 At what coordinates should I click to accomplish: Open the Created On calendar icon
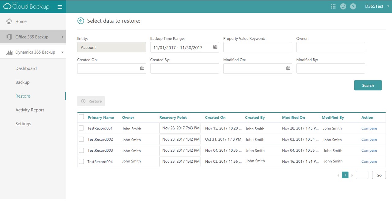[142, 68]
